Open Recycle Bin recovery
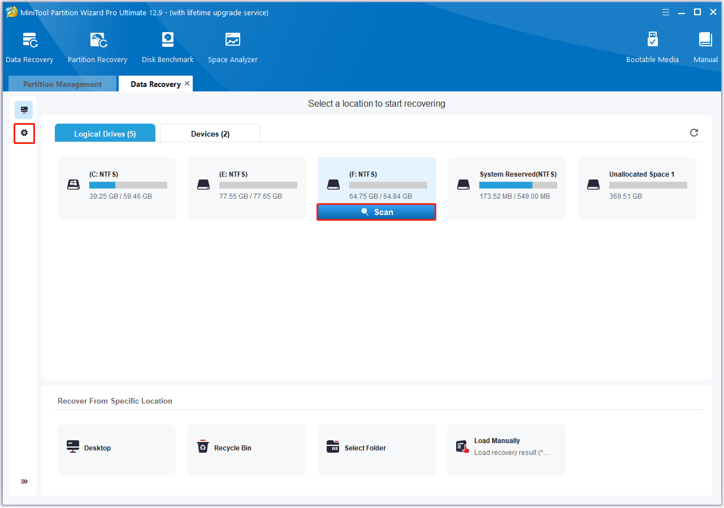Image resolution: width=724 pixels, height=508 pixels. coord(246,448)
